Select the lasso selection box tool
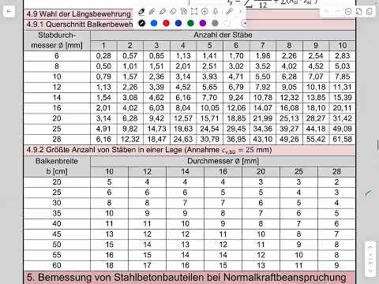The width and height of the screenshot is (379, 284). (x=194, y=11)
